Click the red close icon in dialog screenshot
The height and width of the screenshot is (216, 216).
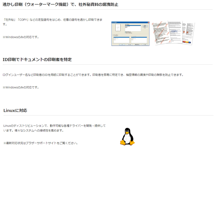(x=148, y=23)
